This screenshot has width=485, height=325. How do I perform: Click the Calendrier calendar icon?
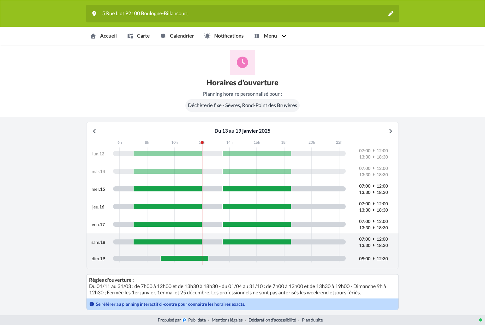(163, 36)
